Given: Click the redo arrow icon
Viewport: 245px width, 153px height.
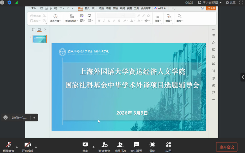Looking at the screenshot, I should tap(68, 8).
